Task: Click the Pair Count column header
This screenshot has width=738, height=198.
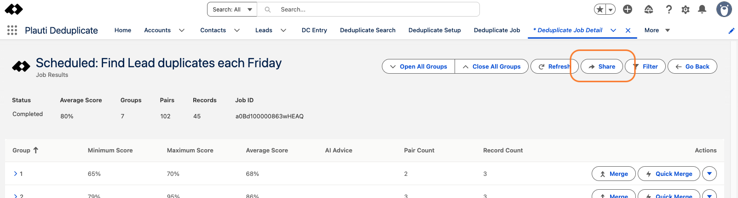Action: (x=419, y=150)
